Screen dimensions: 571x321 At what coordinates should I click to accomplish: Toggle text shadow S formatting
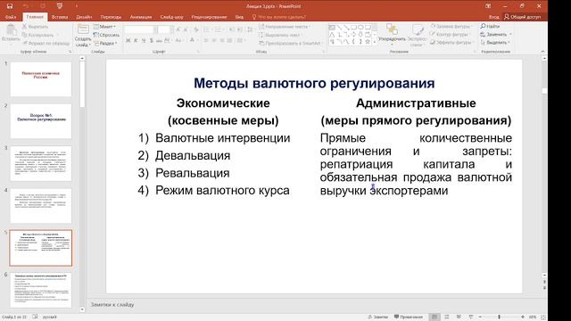click(x=151, y=40)
